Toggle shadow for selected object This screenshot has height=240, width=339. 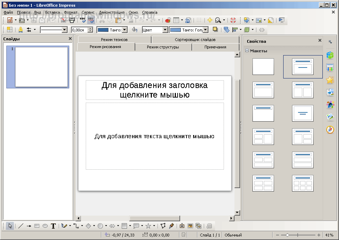pos(215,30)
